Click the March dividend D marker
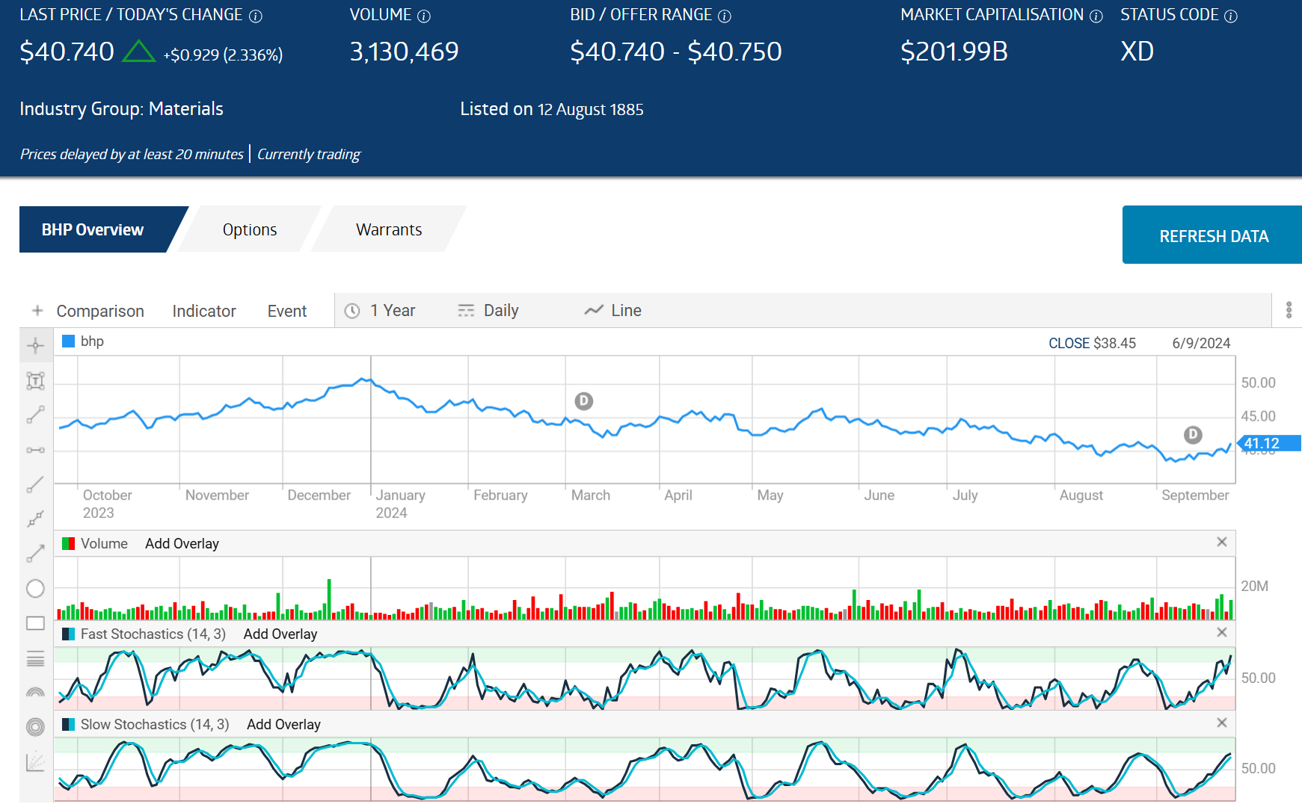The height and width of the screenshot is (804, 1302). pyautogui.click(x=584, y=401)
